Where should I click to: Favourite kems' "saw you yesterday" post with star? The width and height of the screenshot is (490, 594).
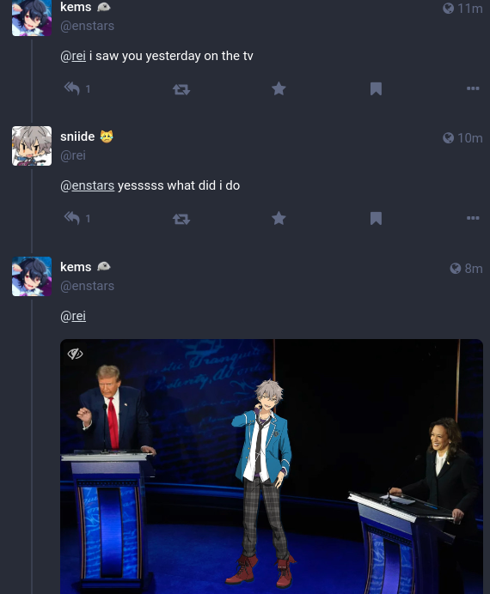click(x=279, y=88)
